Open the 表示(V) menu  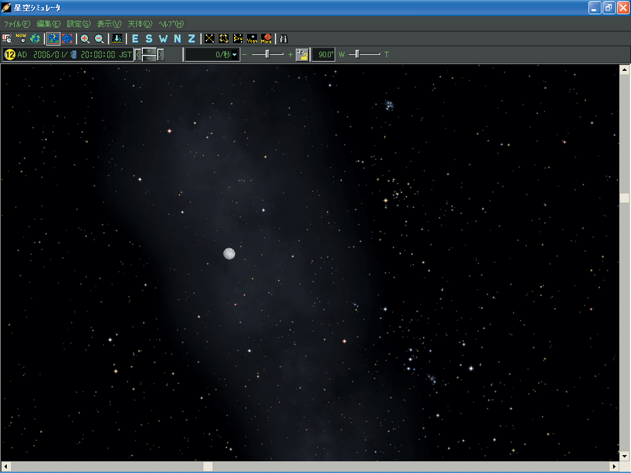click(109, 24)
